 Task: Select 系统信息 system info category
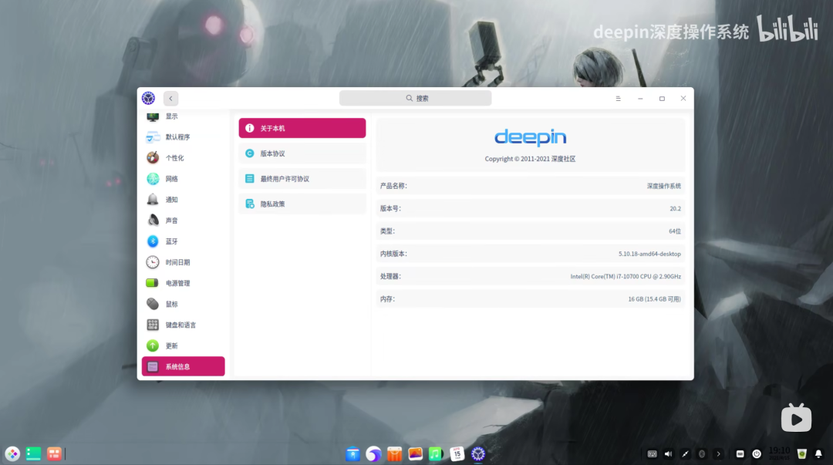pyautogui.click(x=183, y=367)
